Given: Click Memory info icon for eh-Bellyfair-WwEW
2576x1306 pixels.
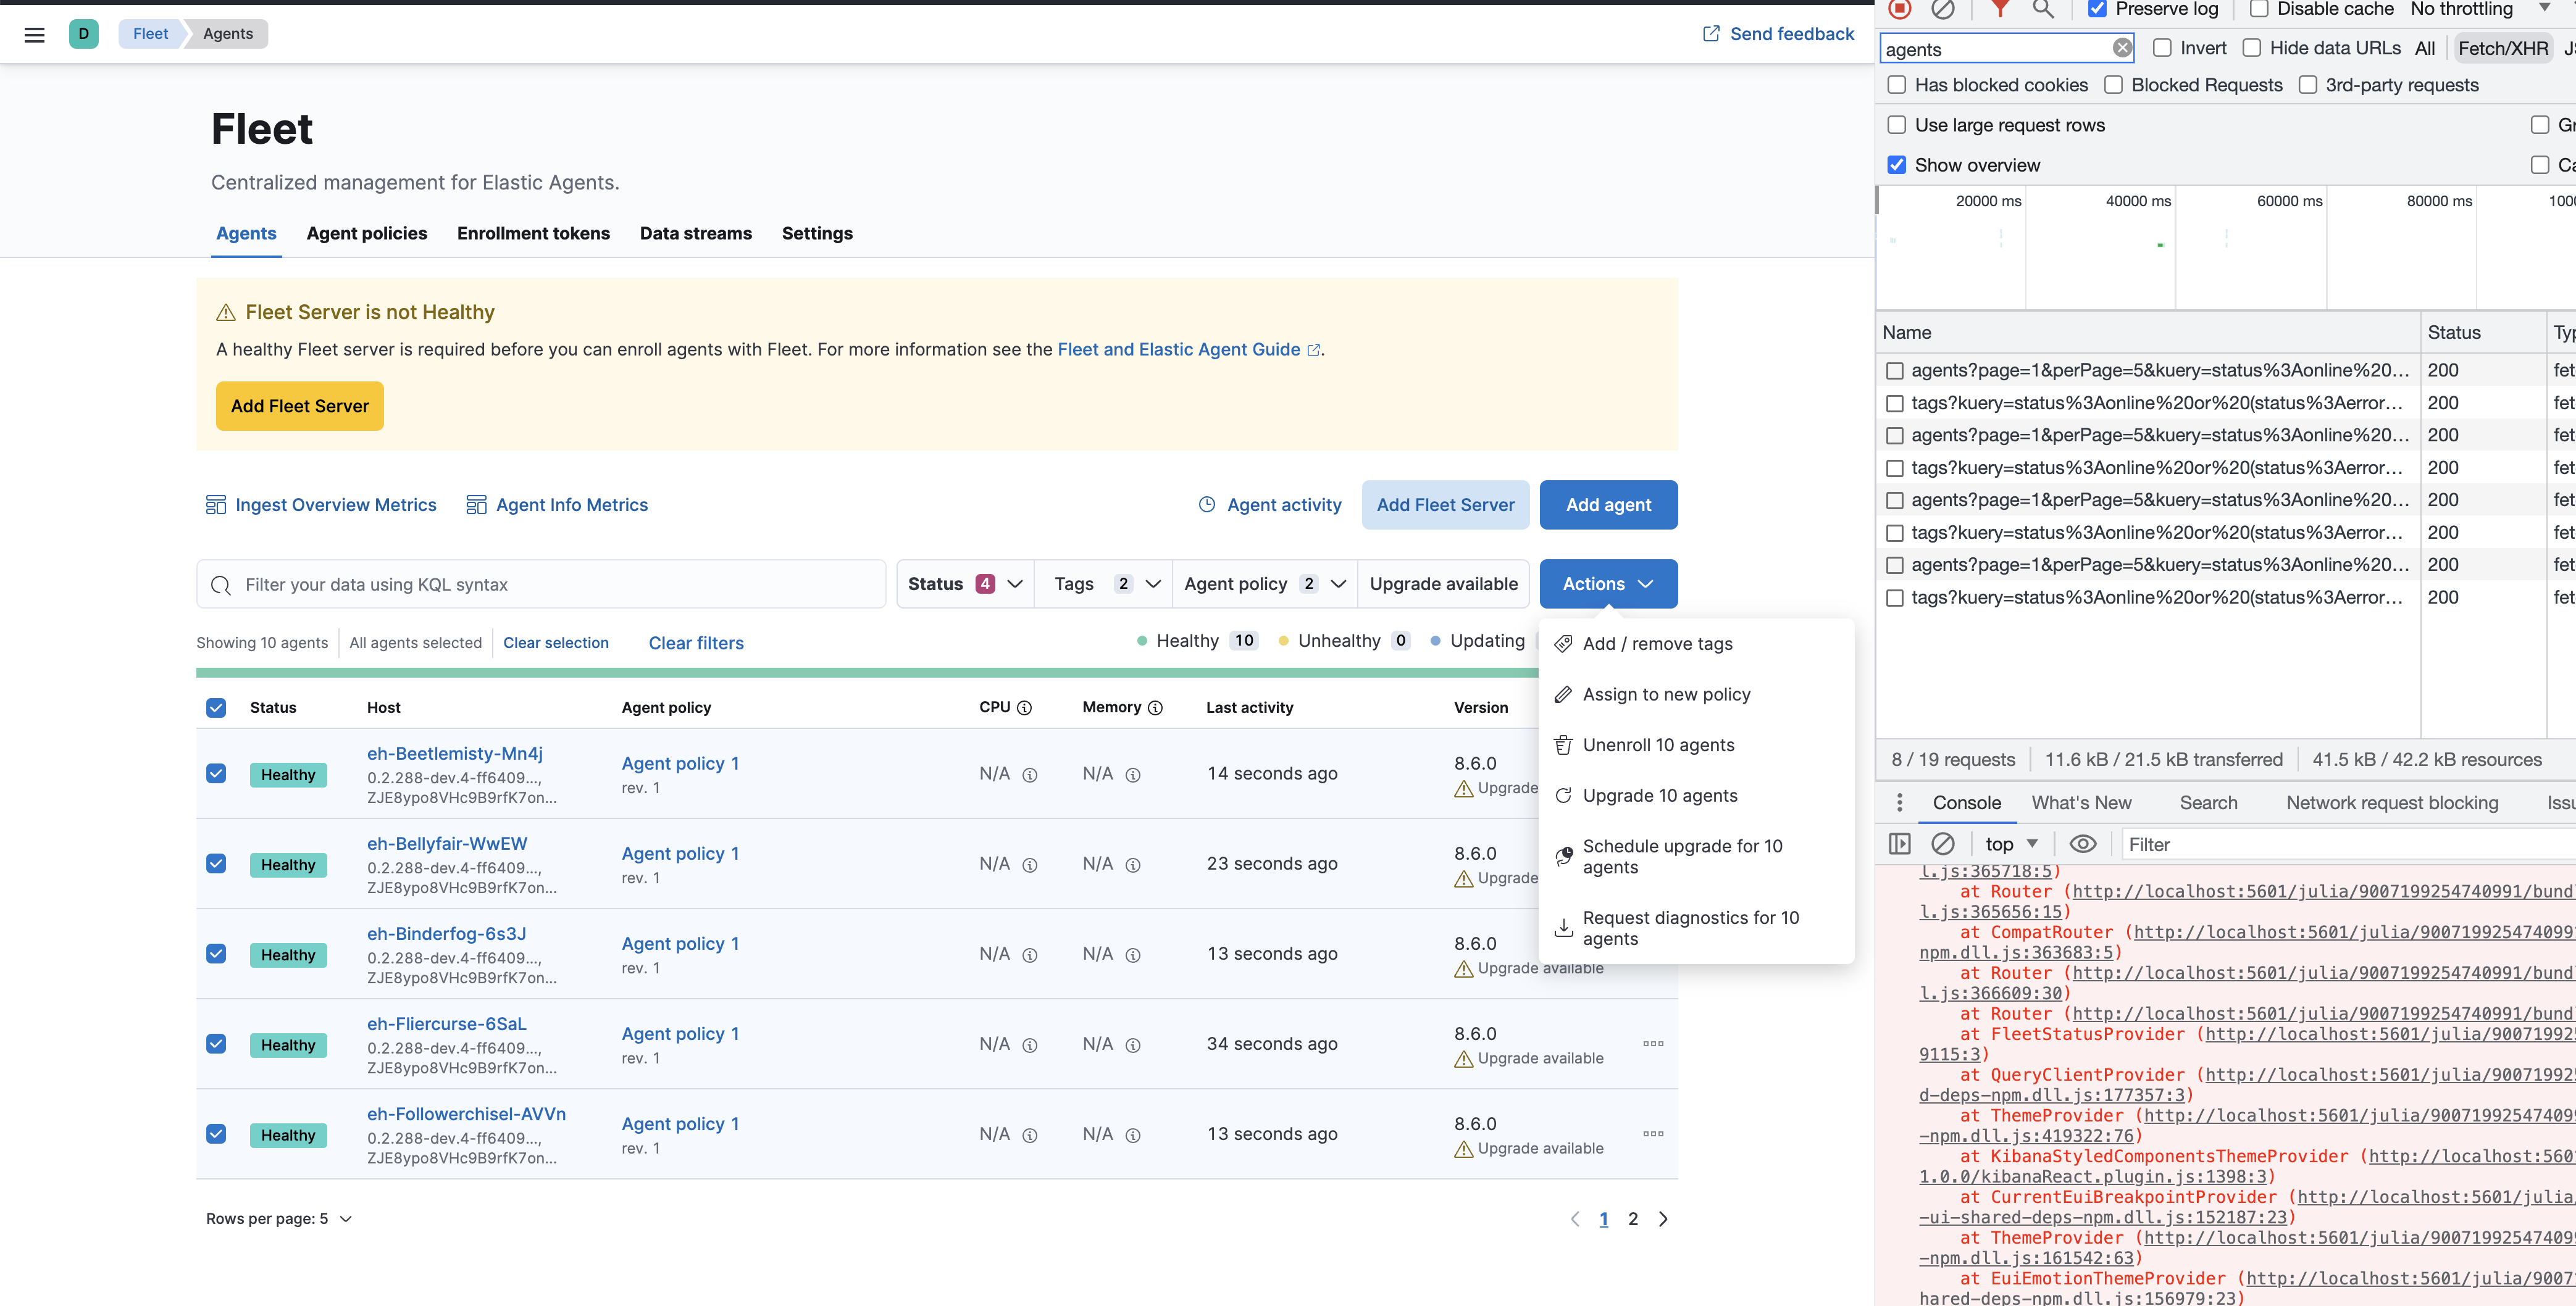Looking at the screenshot, I should pyautogui.click(x=1133, y=864).
